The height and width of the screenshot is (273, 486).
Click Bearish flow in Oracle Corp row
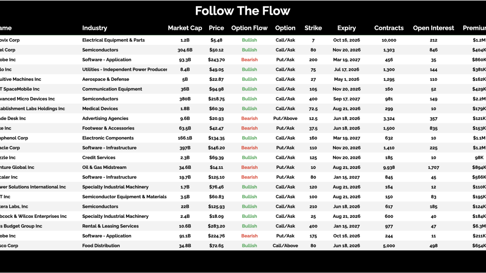point(249,148)
